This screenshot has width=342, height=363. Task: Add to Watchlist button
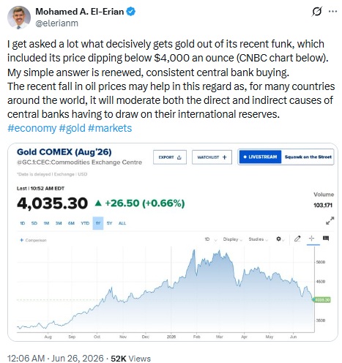point(212,157)
